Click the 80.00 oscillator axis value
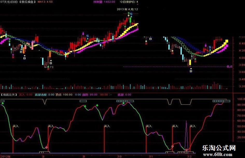245x158 pixels. point(241,110)
